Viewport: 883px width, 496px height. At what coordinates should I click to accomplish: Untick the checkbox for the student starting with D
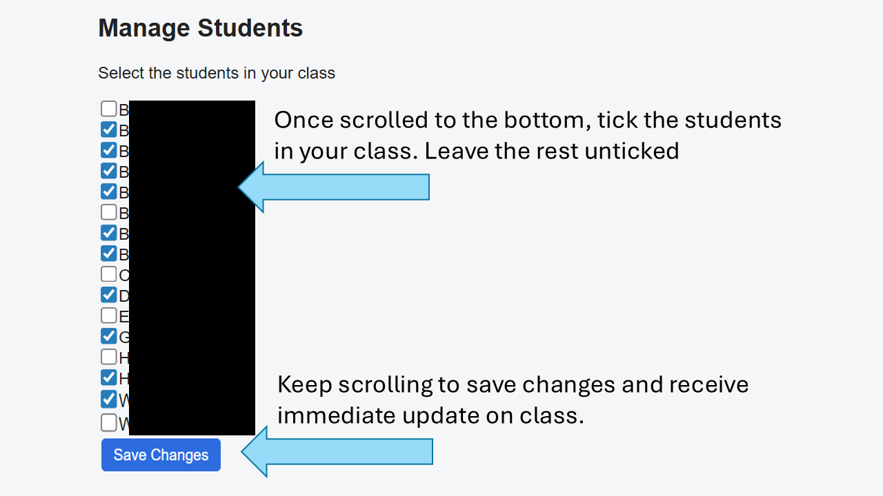[108, 295]
